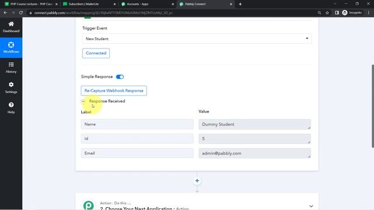Viewport: 374px width, 210px height.
Task: Click the Email label field
Action: click(137, 153)
